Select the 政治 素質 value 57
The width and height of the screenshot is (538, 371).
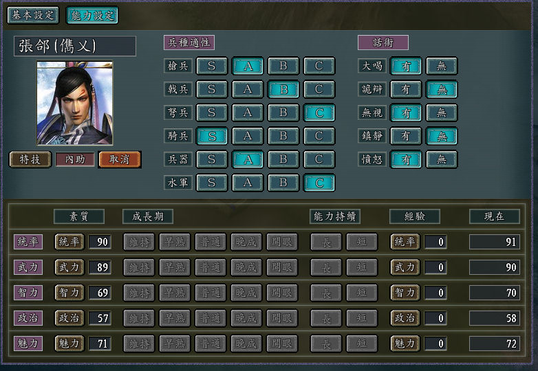click(100, 318)
